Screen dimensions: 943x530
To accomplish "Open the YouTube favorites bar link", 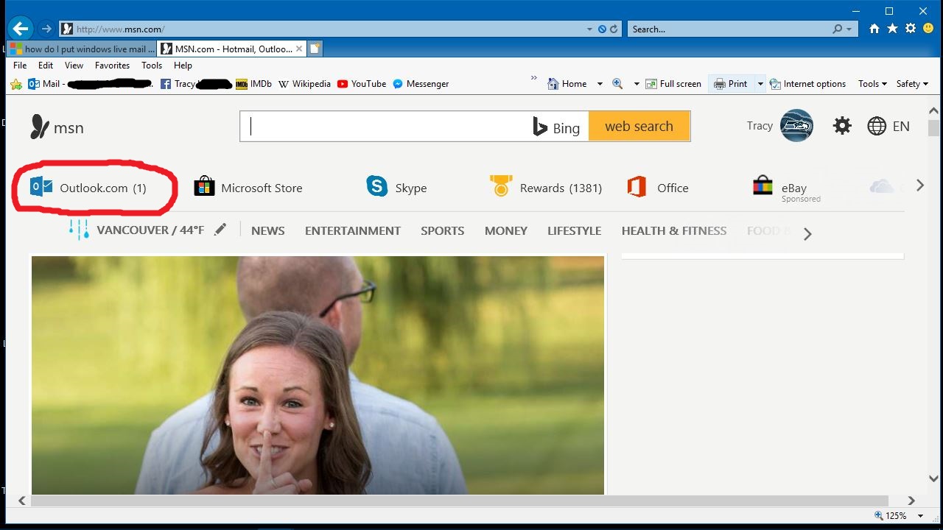I will (362, 84).
